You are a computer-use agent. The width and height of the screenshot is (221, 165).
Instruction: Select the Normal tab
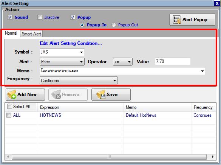point(11,33)
